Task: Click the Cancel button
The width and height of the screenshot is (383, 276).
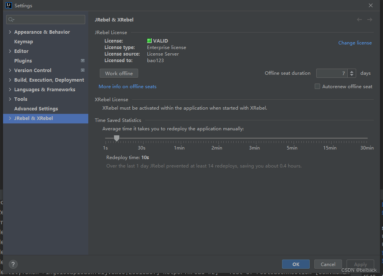Action: click(328, 264)
